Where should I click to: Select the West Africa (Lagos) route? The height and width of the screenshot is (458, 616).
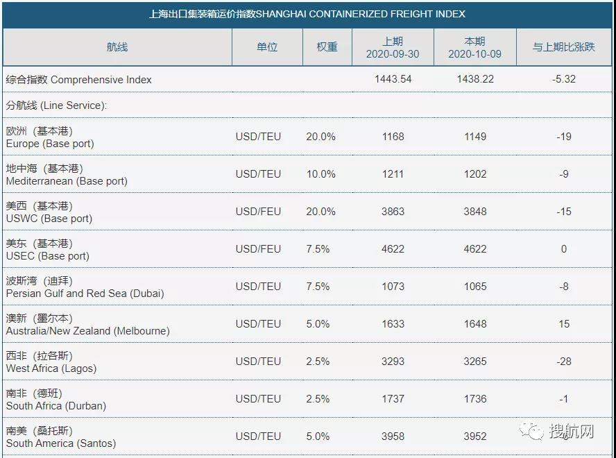pyautogui.click(x=51, y=362)
